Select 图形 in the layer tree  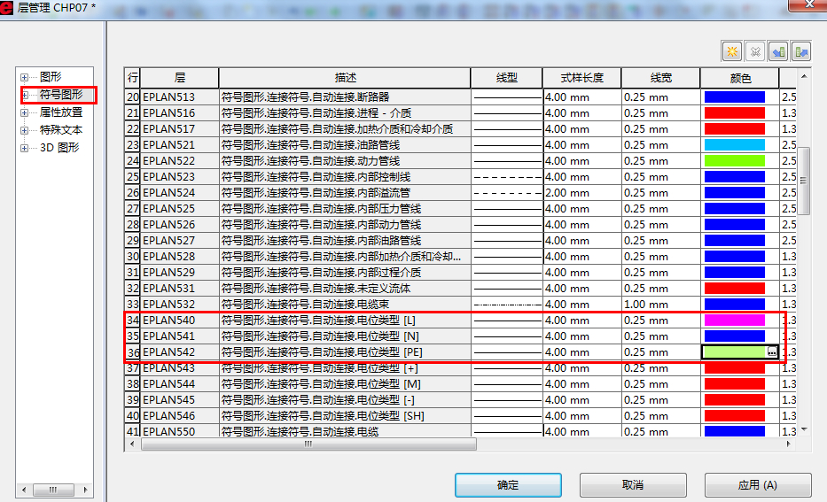point(51,77)
